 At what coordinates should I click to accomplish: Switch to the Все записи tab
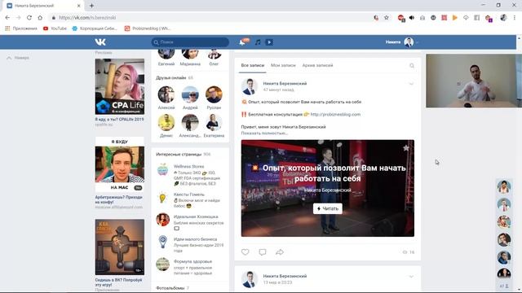pos(253,65)
